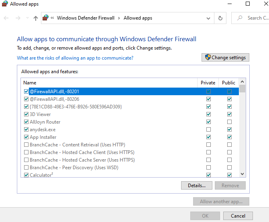Click the breadcrumb double-chevron overflow
The image size is (269, 222).
tap(53, 18)
